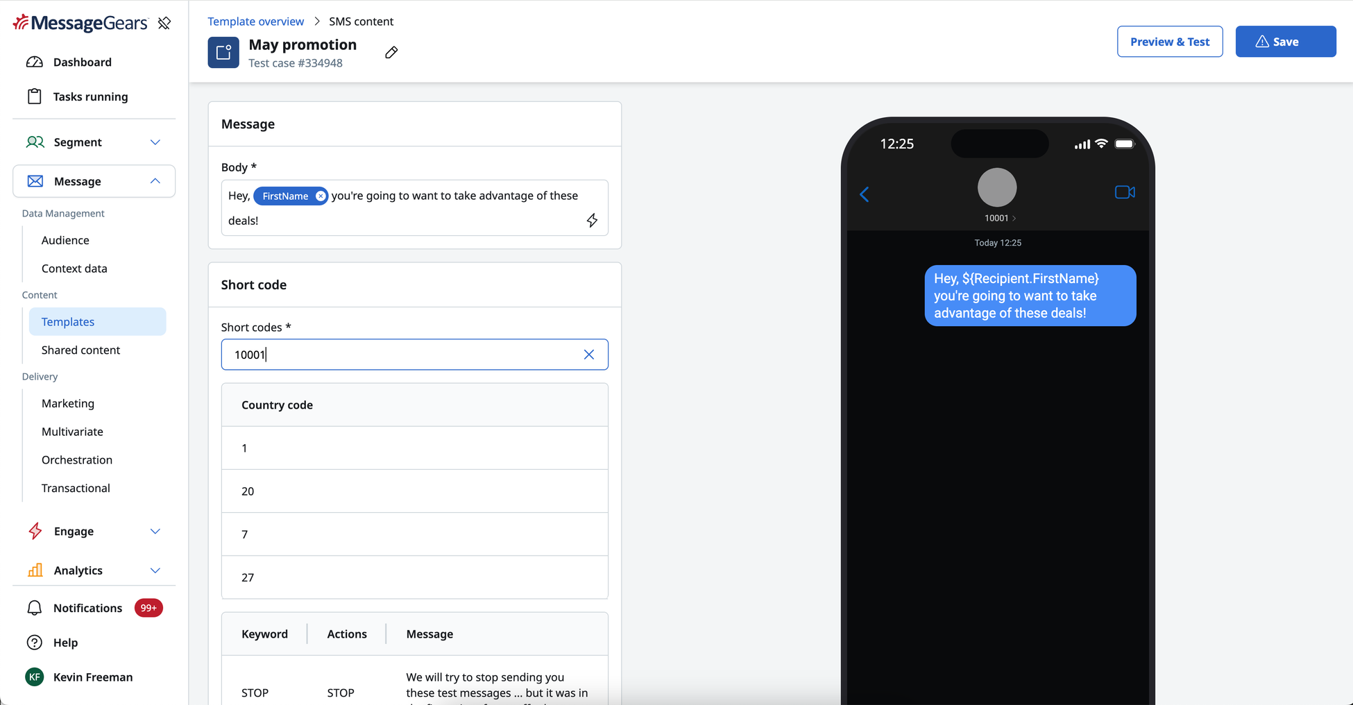Tap the back arrow in phone preview
The image size is (1353, 705).
pos(865,194)
